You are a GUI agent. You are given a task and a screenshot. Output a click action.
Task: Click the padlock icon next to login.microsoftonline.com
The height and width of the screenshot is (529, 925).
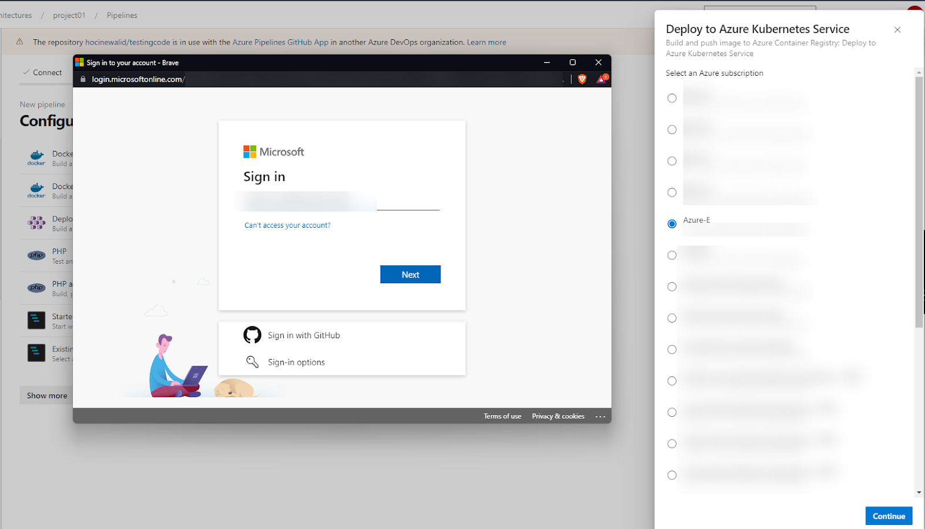pyautogui.click(x=83, y=79)
